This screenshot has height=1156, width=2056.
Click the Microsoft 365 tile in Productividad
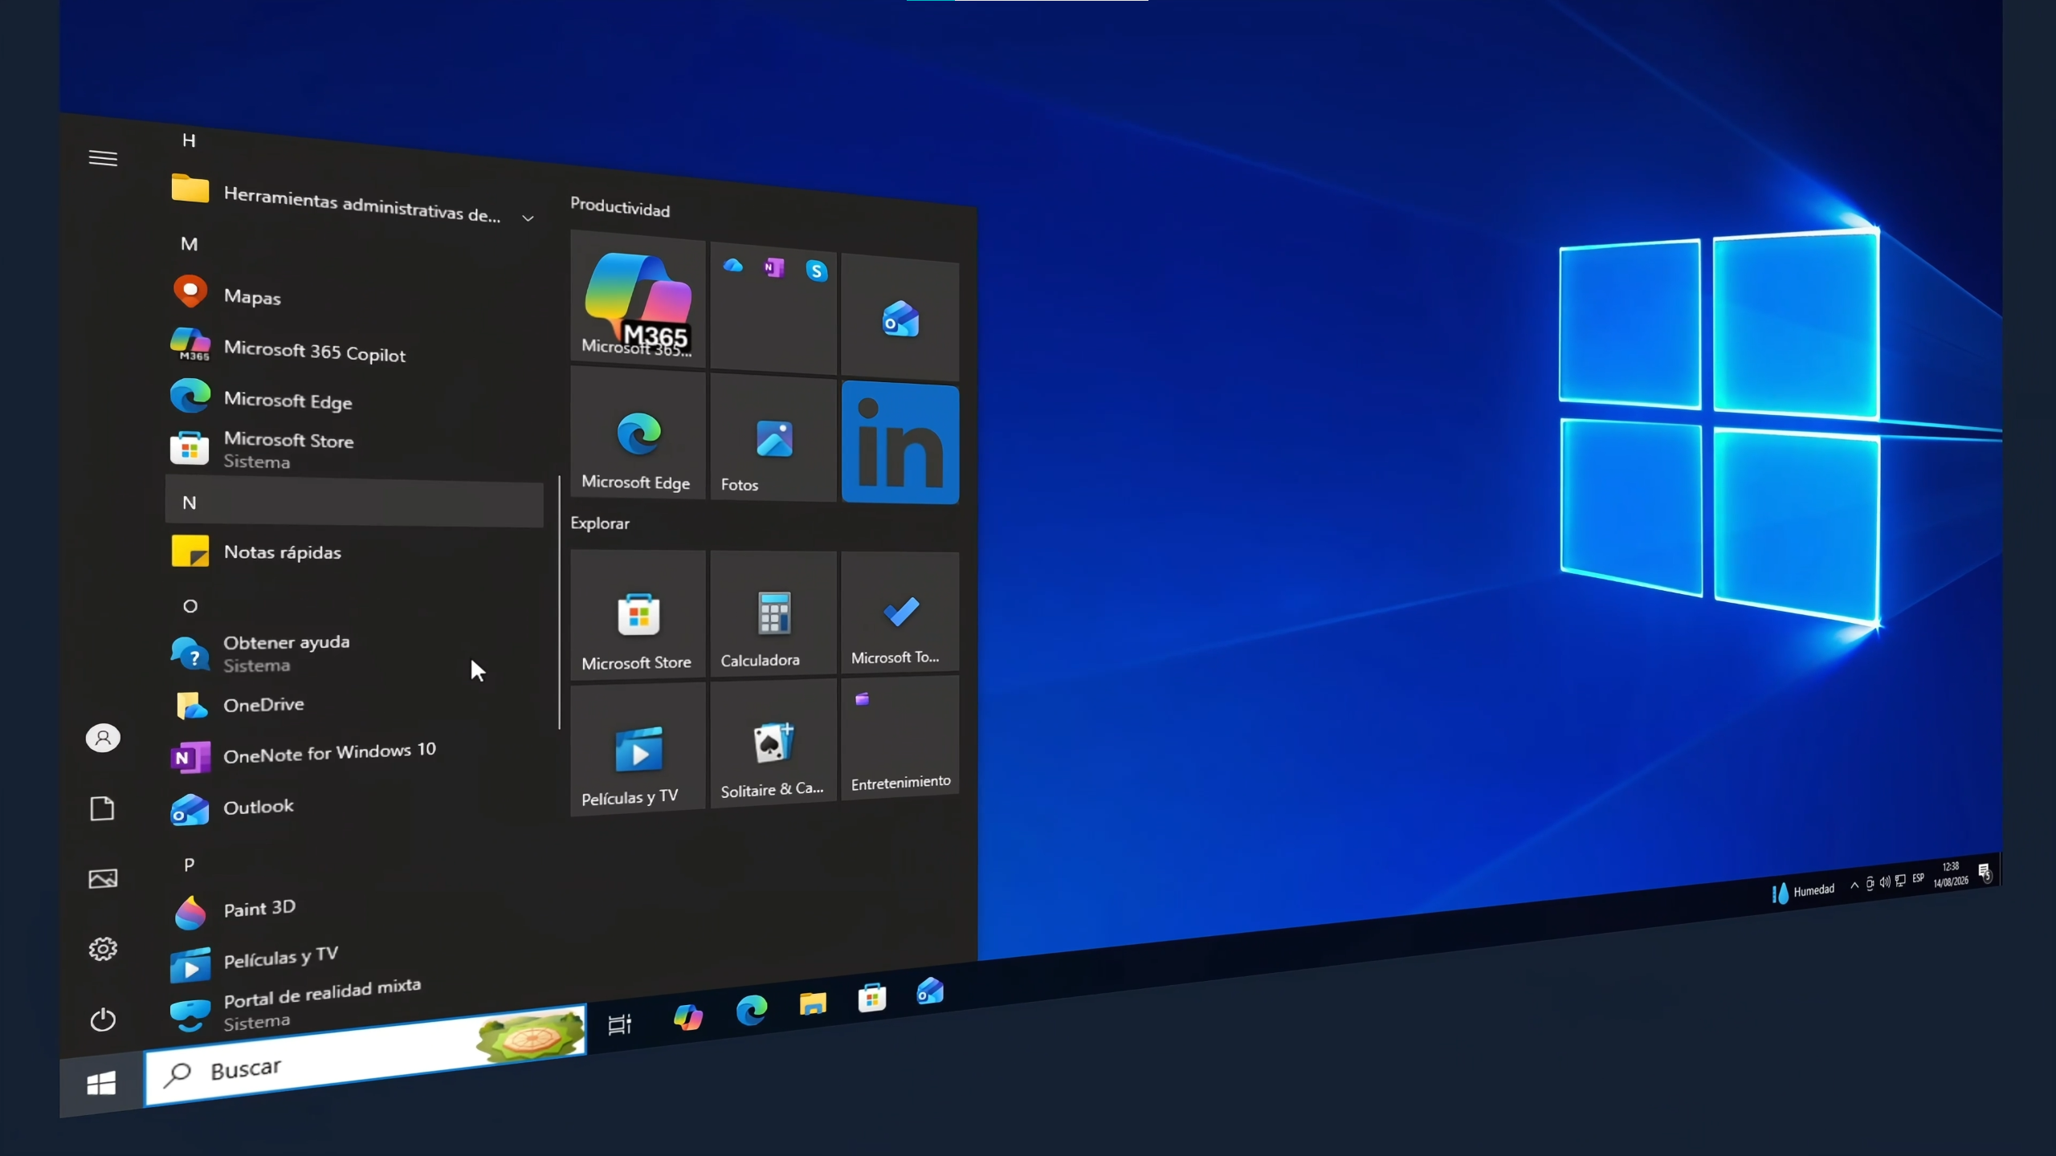(638, 298)
